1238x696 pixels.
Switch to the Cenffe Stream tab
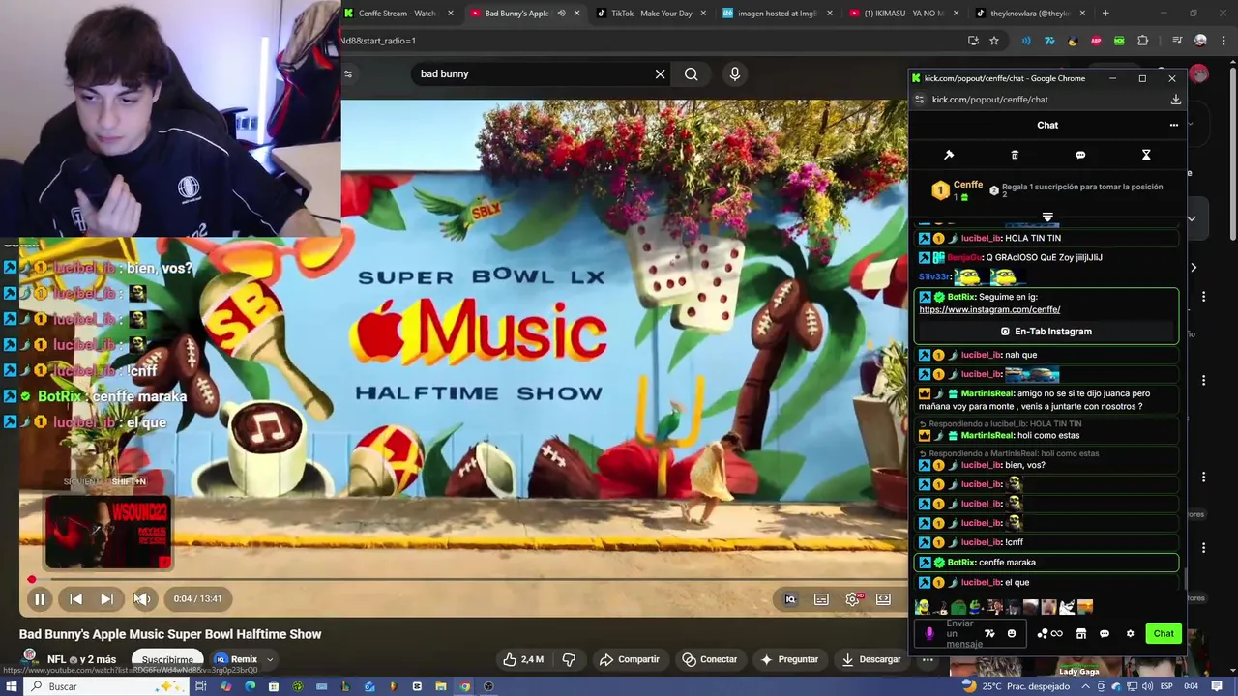click(398, 14)
